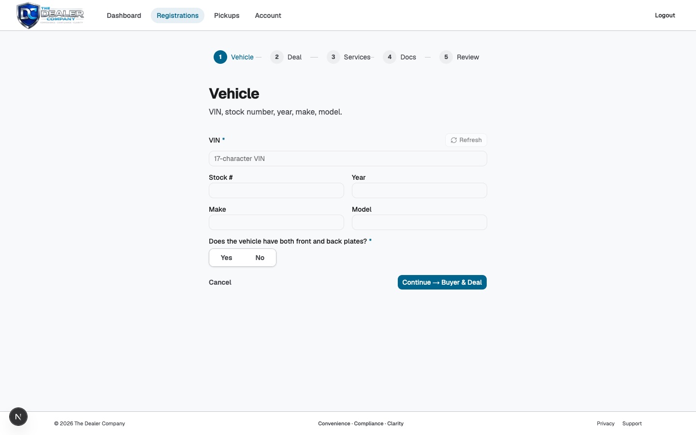Click the copyright 2026 The Dealer Company text
The image size is (696, 435).
89,423
